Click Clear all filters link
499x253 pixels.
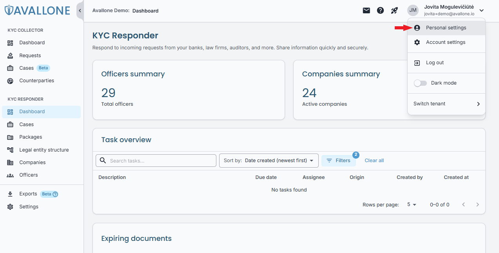[x=374, y=161]
